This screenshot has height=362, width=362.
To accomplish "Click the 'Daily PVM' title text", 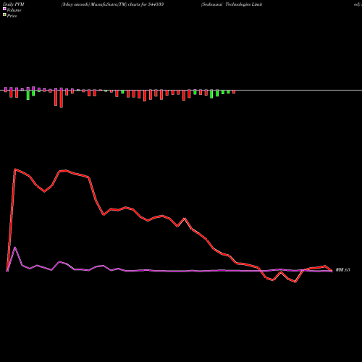I will (x=14, y=4).
